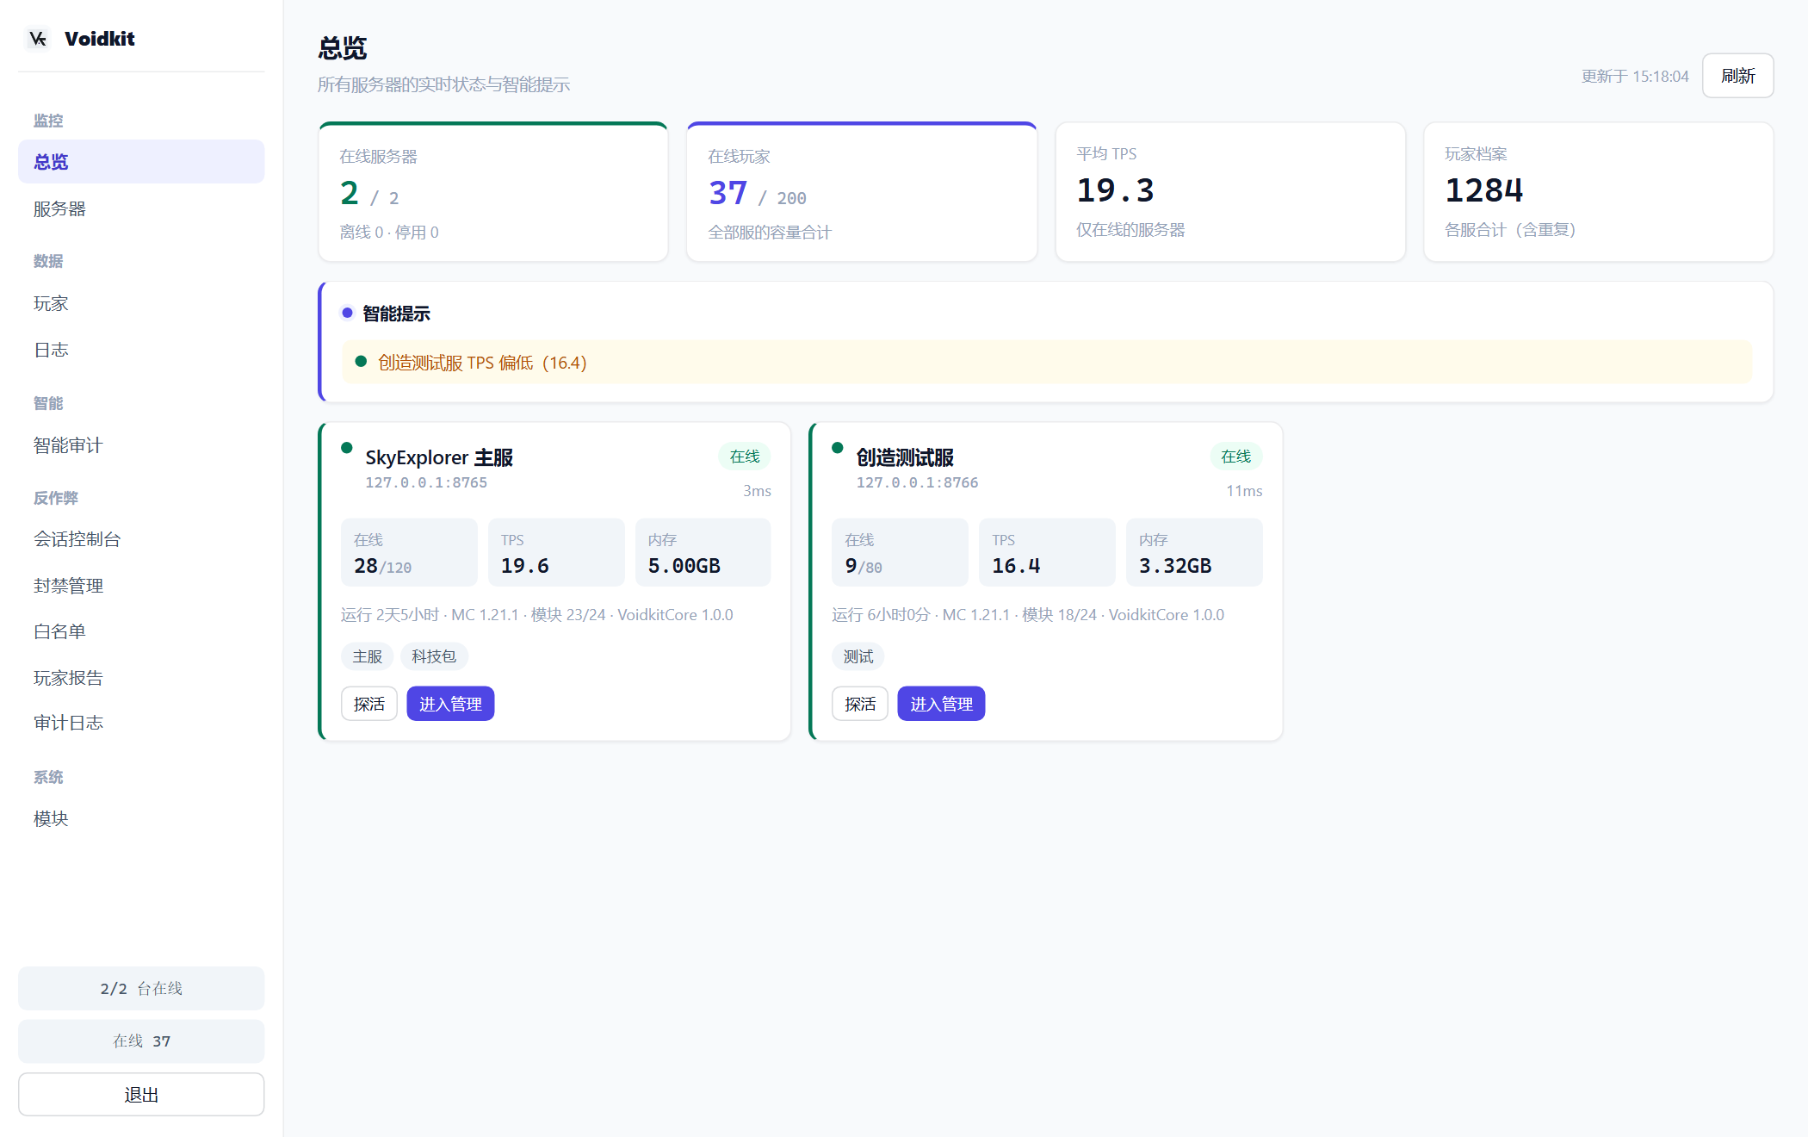
Task: Open the 总览 overview page in sidebar
Action: coord(141,162)
